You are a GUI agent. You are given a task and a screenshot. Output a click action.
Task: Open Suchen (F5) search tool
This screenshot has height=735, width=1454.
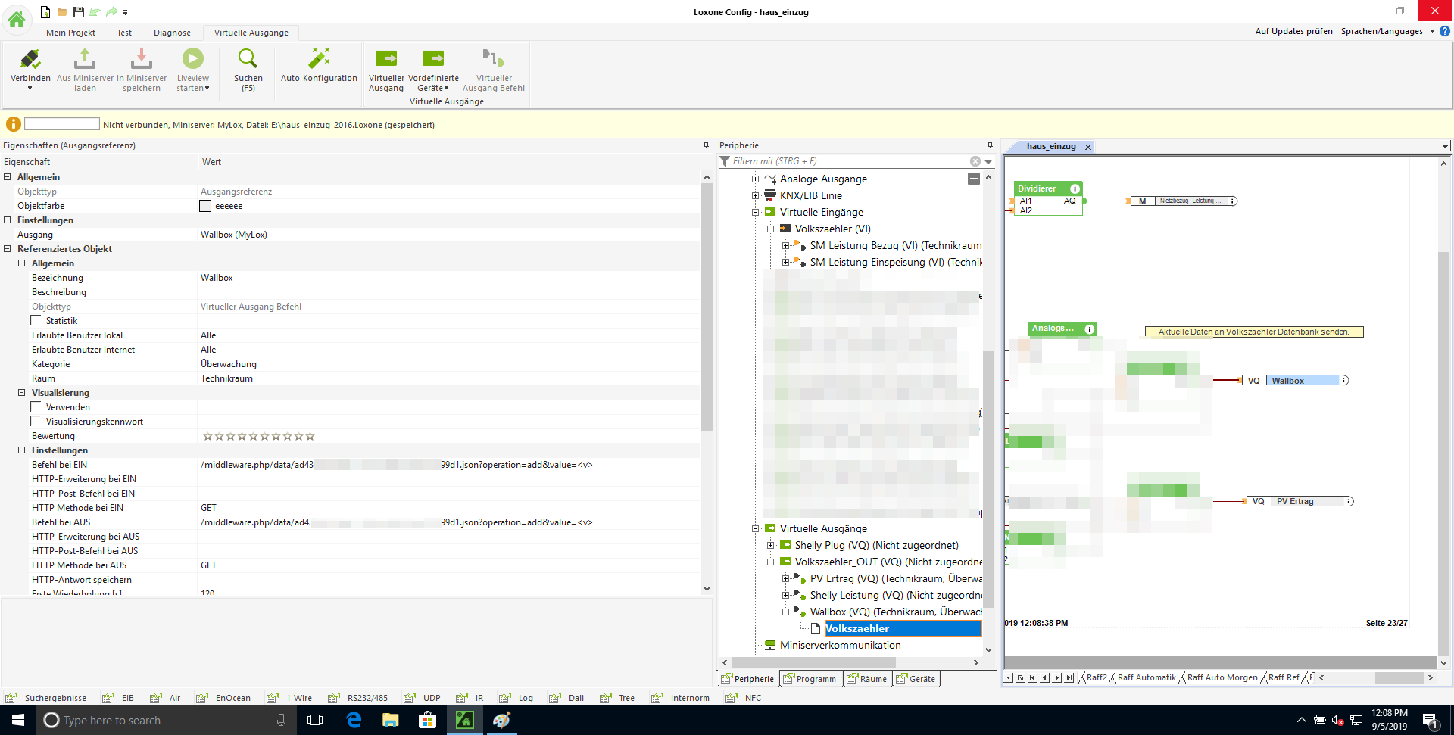[x=248, y=60]
